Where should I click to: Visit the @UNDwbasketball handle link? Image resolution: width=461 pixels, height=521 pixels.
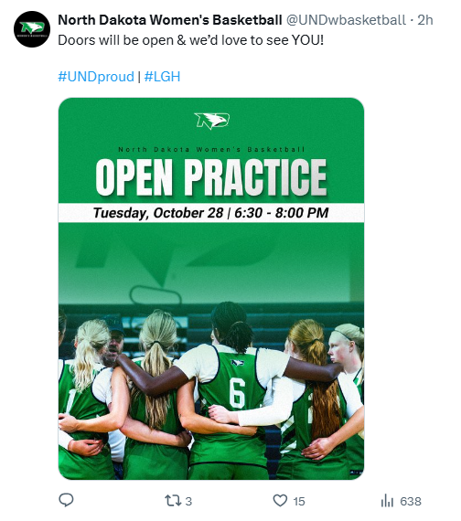click(346, 20)
